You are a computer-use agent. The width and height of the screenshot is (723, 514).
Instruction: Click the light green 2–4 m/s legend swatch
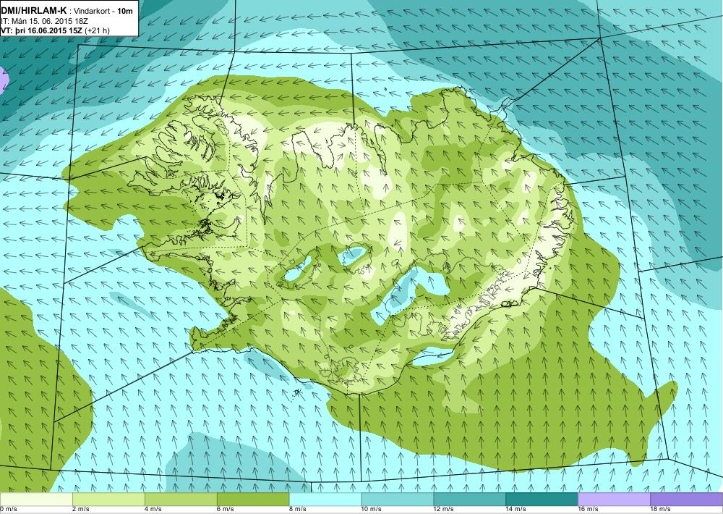point(108,500)
